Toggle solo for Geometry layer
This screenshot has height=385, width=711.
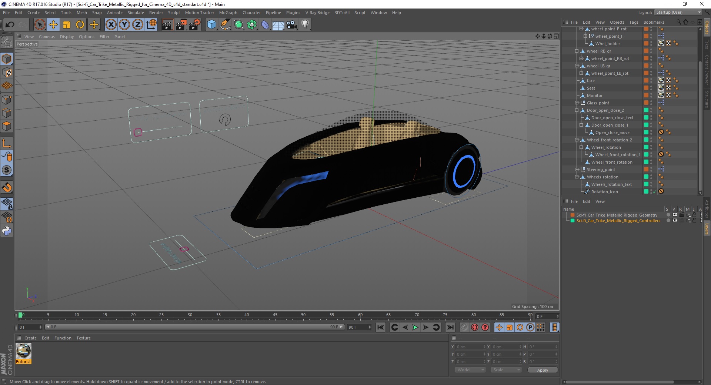point(668,215)
